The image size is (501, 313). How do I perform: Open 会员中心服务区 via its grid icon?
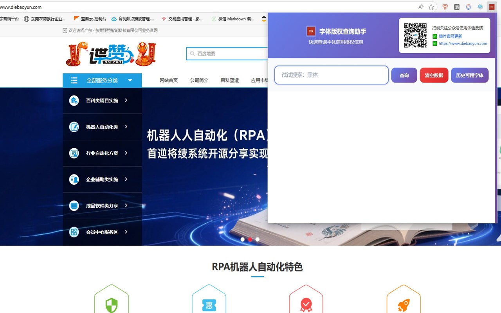pyautogui.click(x=74, y=232)
